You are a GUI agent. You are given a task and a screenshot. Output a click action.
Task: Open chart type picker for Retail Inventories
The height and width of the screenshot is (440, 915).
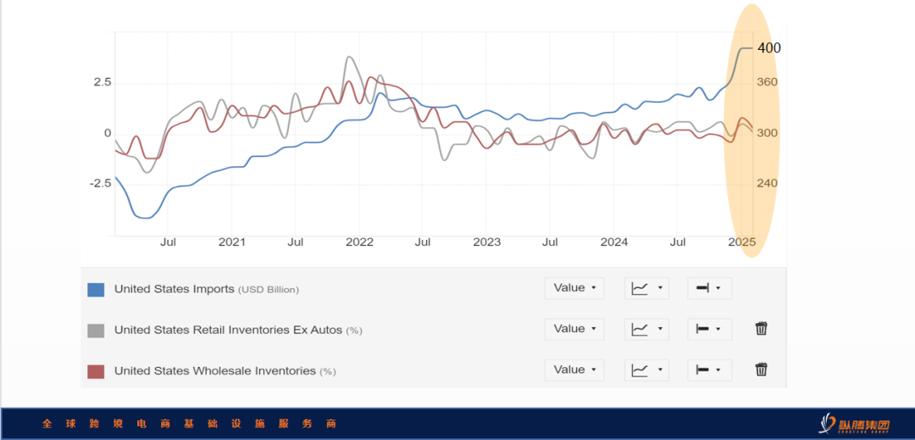pos(646,329)
